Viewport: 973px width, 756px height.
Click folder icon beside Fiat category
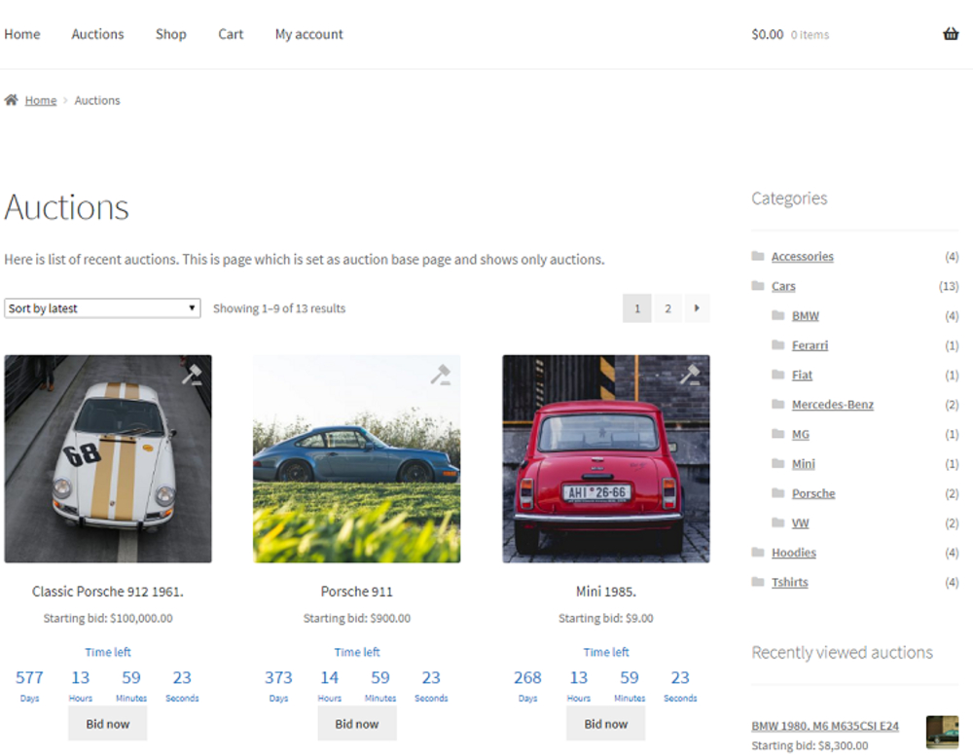click(x=778, y=375)
